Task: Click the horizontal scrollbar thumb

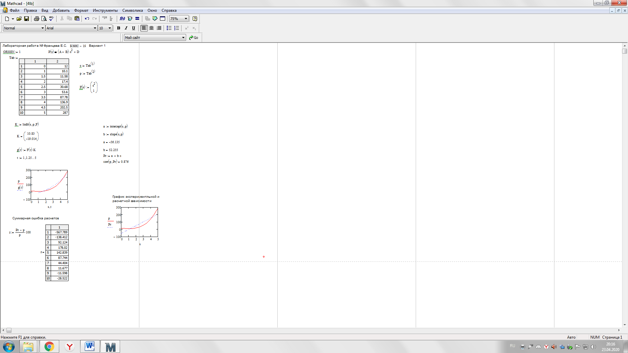Action: pos(9,330)
